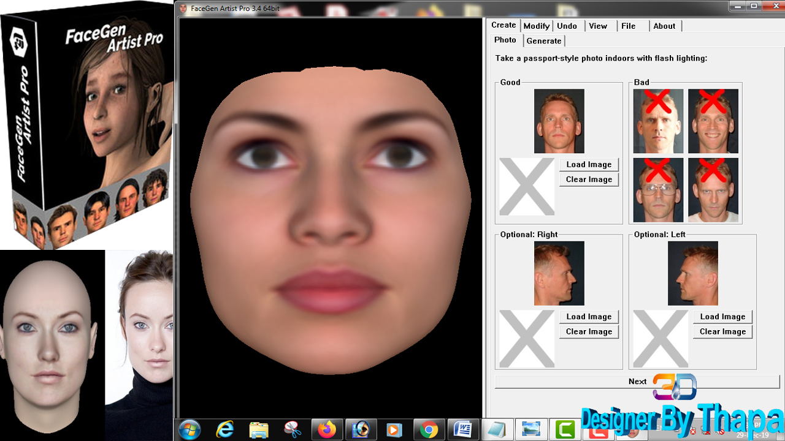Click the empty front photo placeholder
This screenshot has height=441, width=785.
pyautogui.click(x=527, y=187)
